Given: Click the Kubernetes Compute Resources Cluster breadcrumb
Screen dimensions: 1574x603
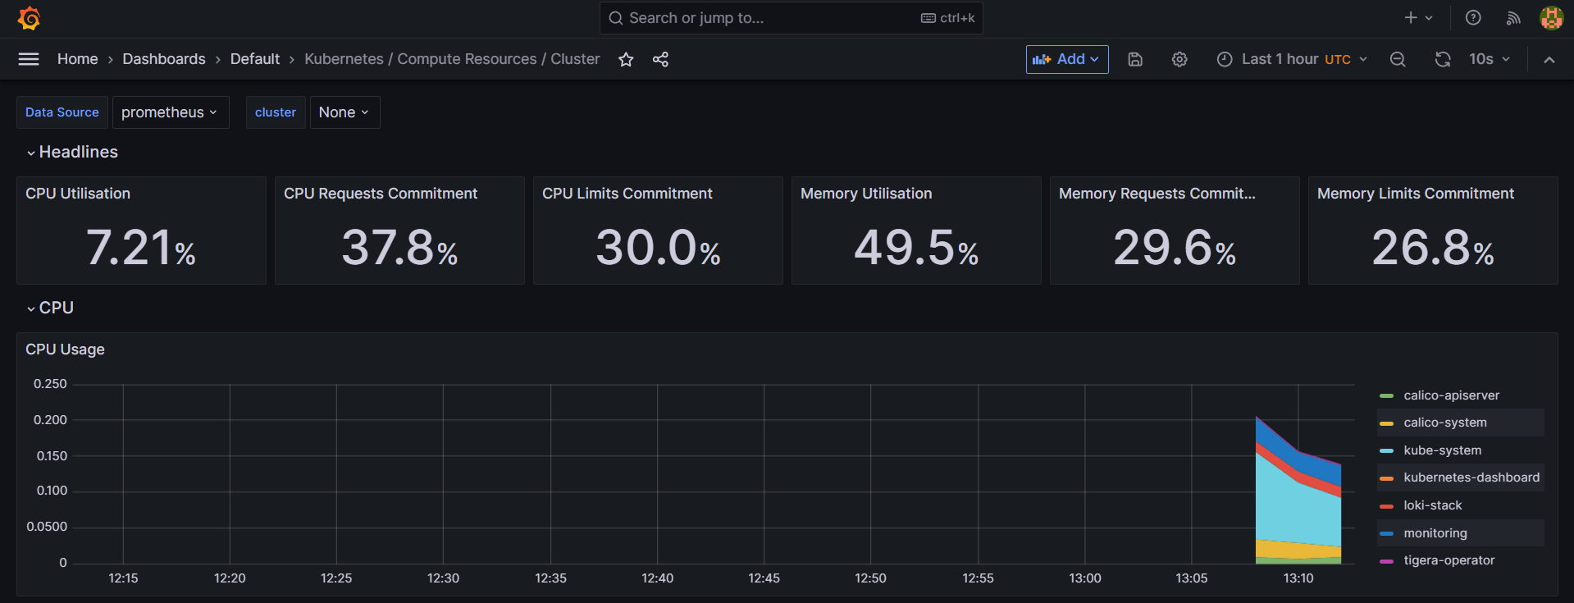Looking at the screenshot, I should coord(452,59).
